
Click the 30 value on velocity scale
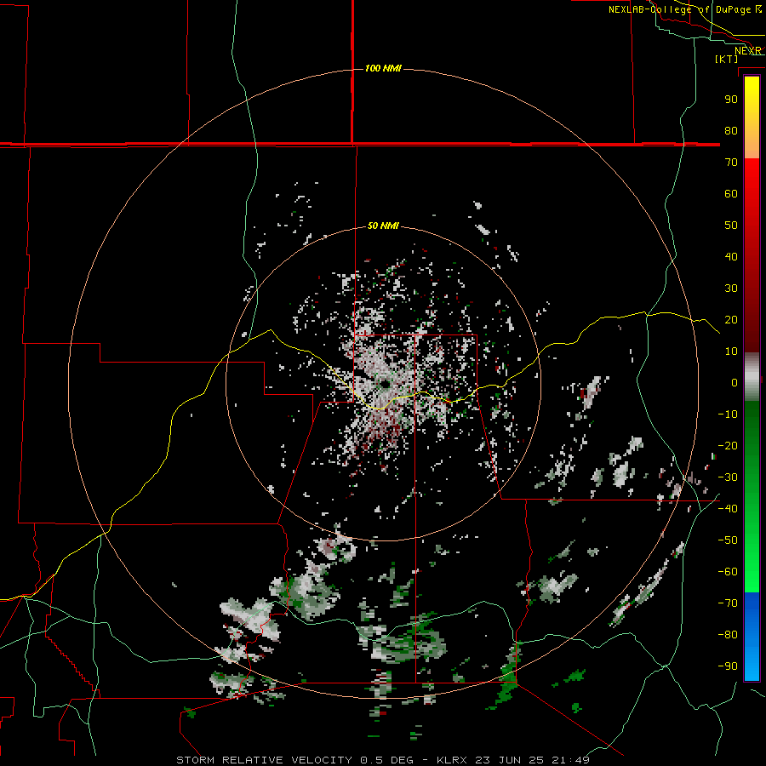coord(731,289)
